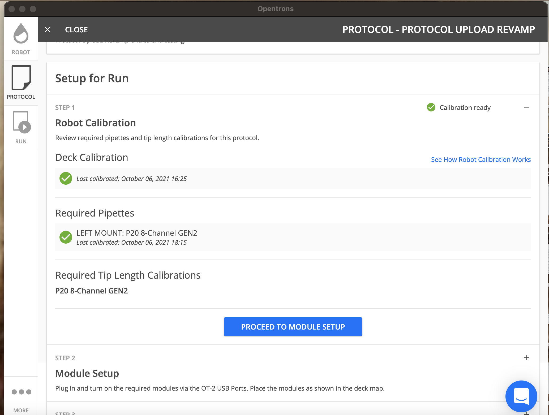Image resolution: width=549 pixels, height=415 pixels.
Task: Collapse the Robot Calibration step section
Action: pos(527,107)
